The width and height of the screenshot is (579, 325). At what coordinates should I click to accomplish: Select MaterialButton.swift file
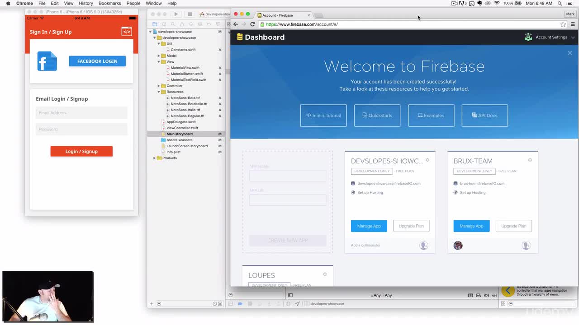tap(186, 74)
